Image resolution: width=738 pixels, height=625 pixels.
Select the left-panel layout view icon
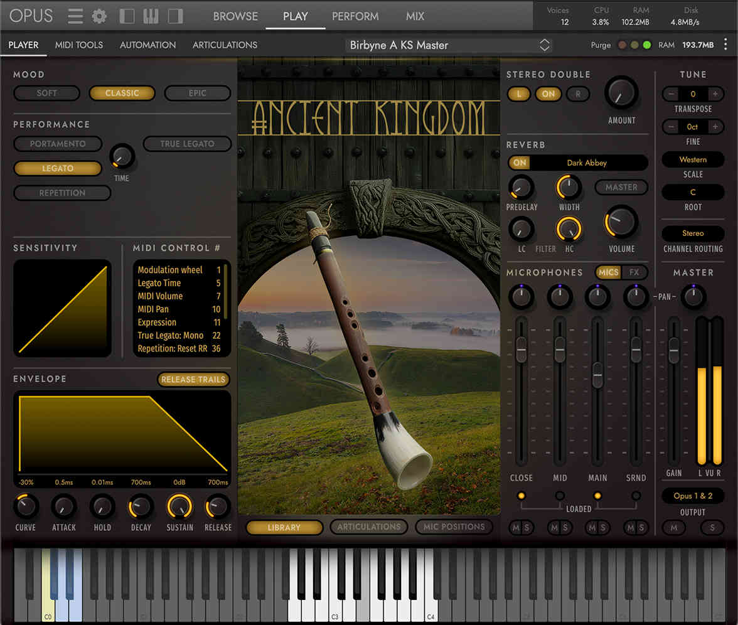[126, 16]
